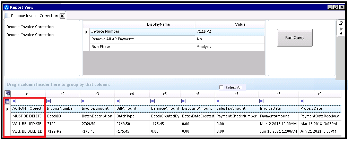Screen dimensions: 348x141
Task: Click the BillAmount cell
Action: click(x=132, y=109)
